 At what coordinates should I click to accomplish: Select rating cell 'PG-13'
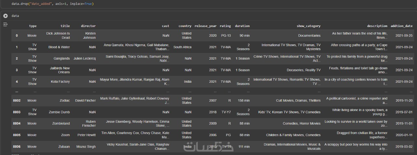[x=226, y=35]
